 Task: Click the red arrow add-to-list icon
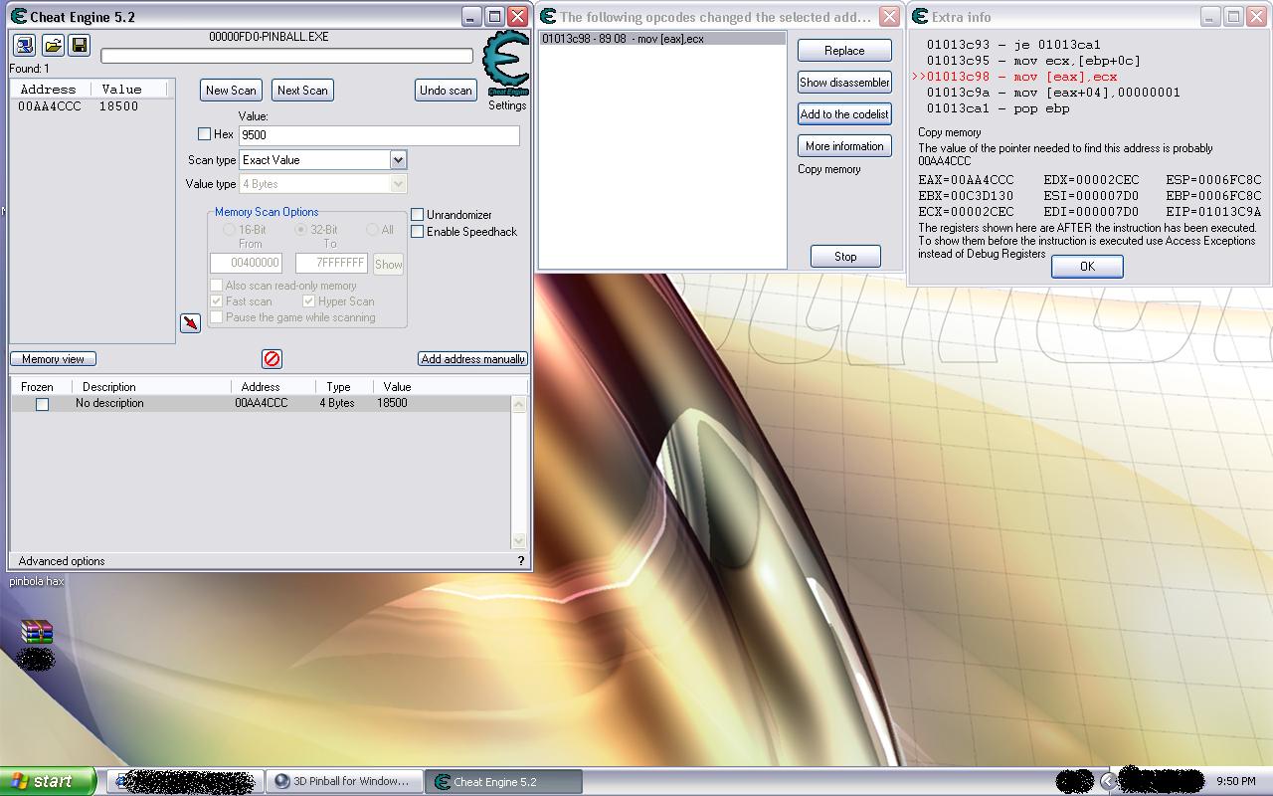190,323
